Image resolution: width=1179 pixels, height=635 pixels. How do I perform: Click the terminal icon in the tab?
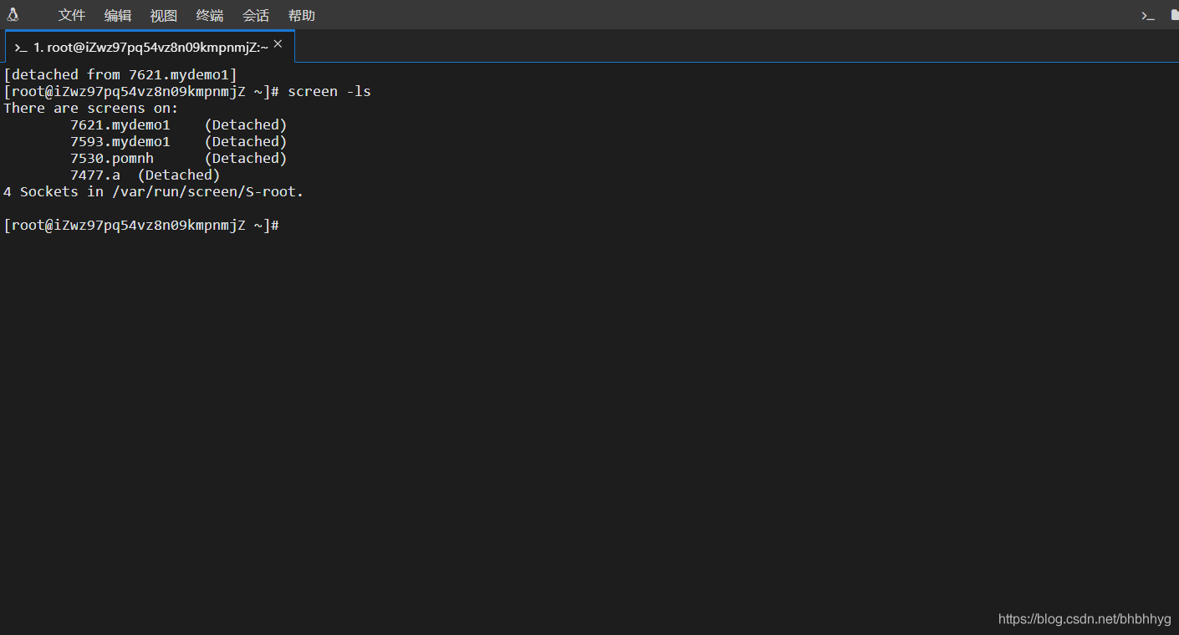pyautogui.click(x=21, y=48)
